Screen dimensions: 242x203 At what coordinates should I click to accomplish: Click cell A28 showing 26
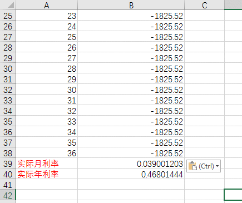coord(47,47)
